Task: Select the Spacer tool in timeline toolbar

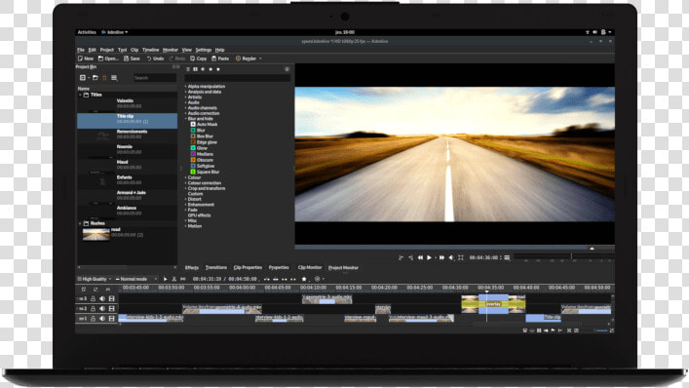Action: coord(183,279)
